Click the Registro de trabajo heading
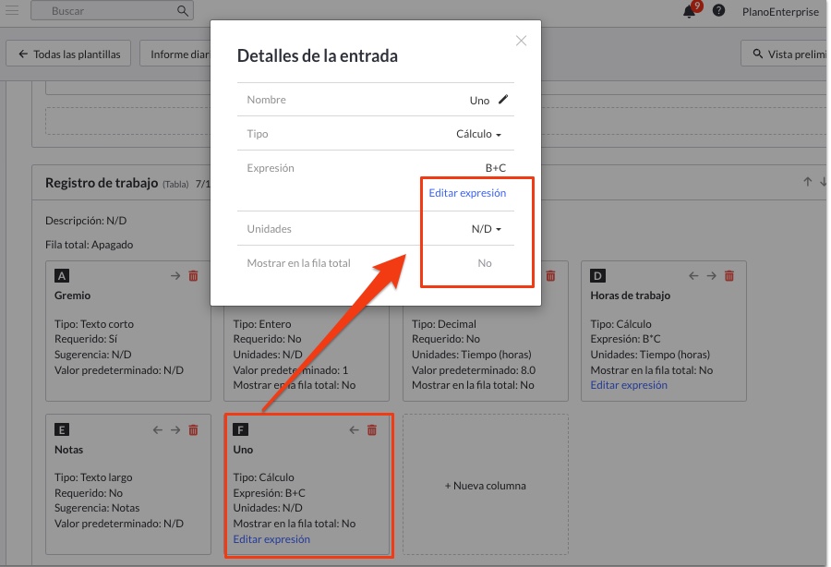This screenshot has height=567, width=831. click(x=102, y=183)
